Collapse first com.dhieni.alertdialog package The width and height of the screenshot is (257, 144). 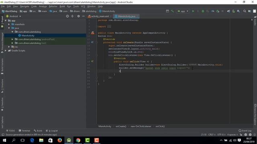(12, 32)
